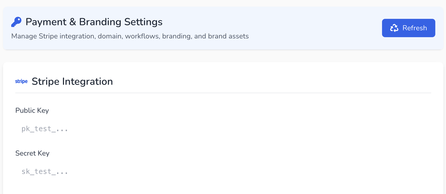Click the blue key icon in header
Screen dimensions: 446x194
point(16,22)
